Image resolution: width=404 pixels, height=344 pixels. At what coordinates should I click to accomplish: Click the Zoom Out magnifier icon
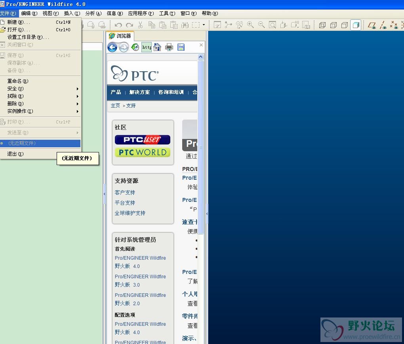pos(261,25)
